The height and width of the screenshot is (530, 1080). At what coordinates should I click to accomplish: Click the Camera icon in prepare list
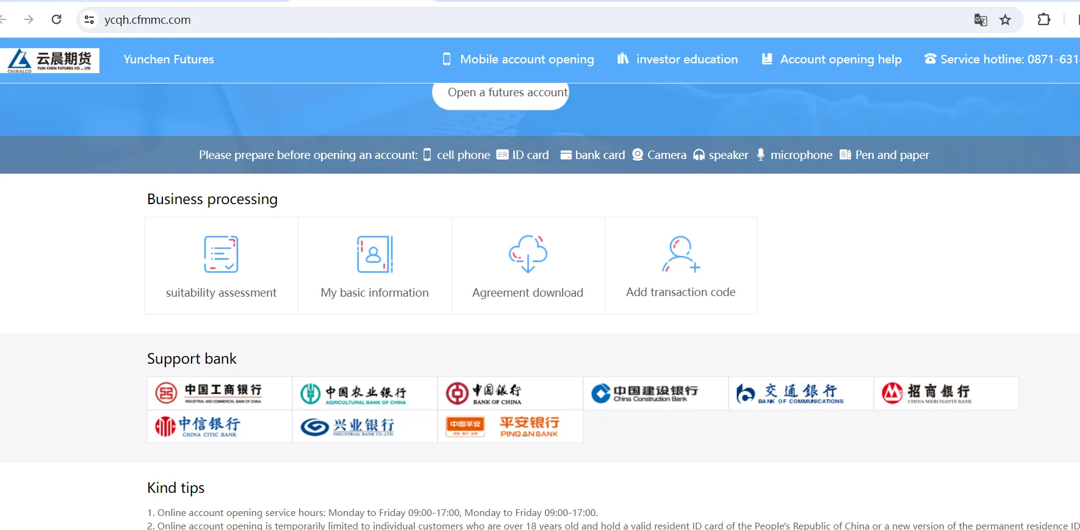(x=638, y=154)
